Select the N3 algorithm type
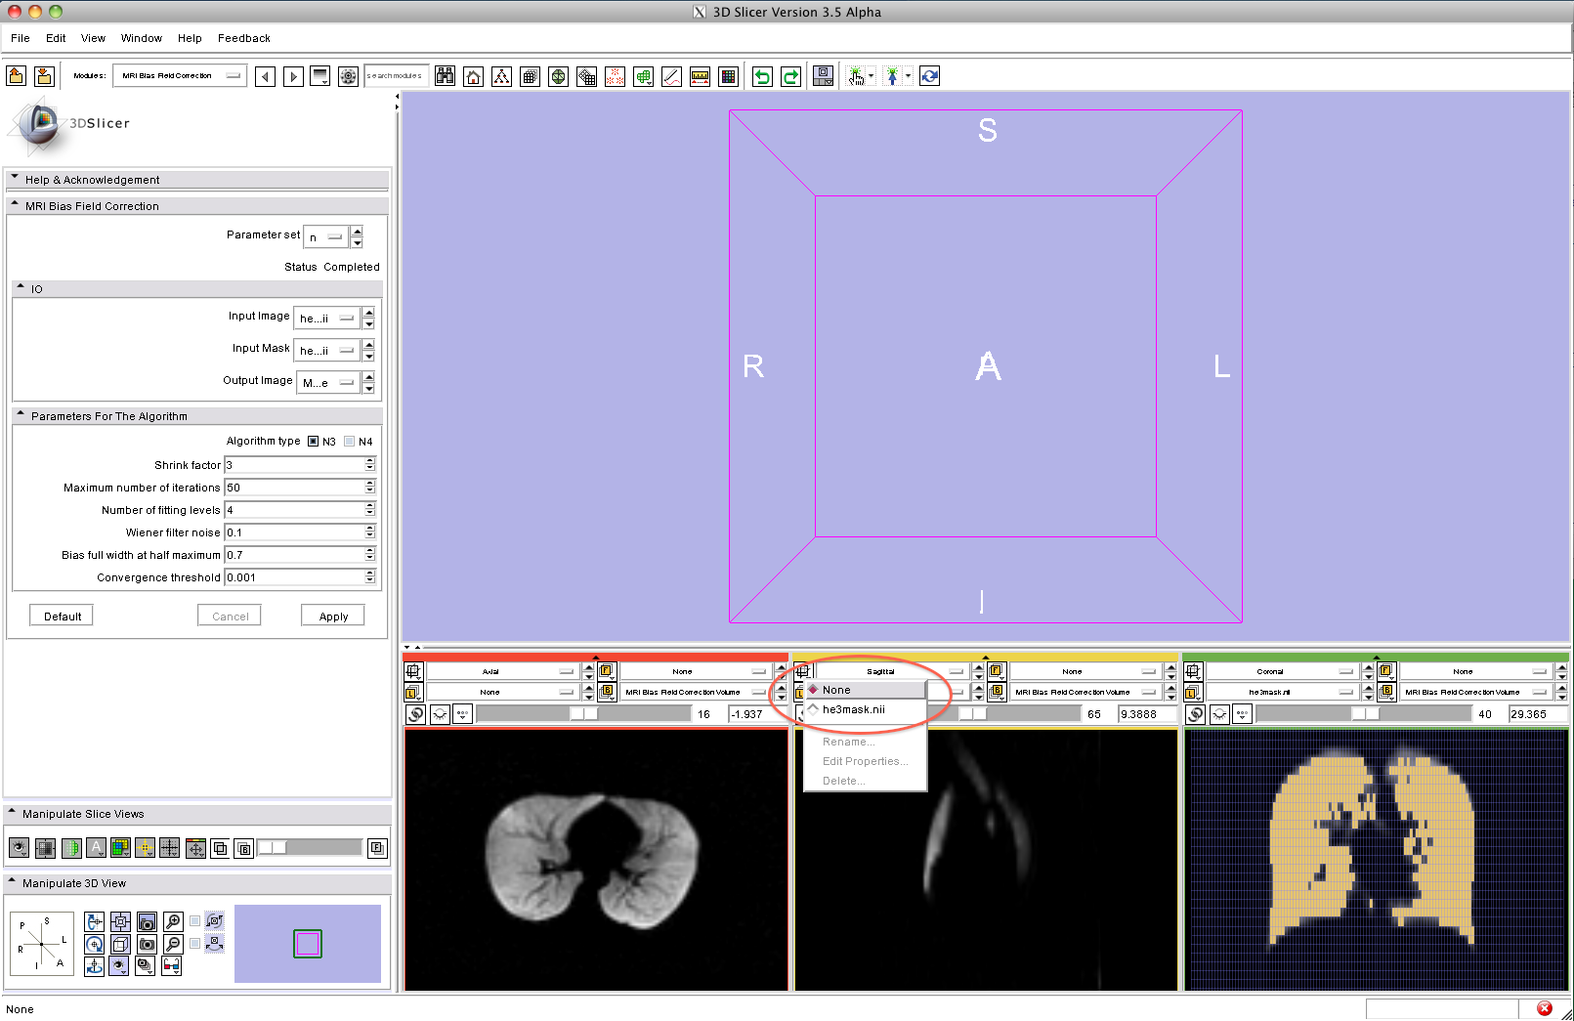The image size is (1574, 1021). (314, 442)
